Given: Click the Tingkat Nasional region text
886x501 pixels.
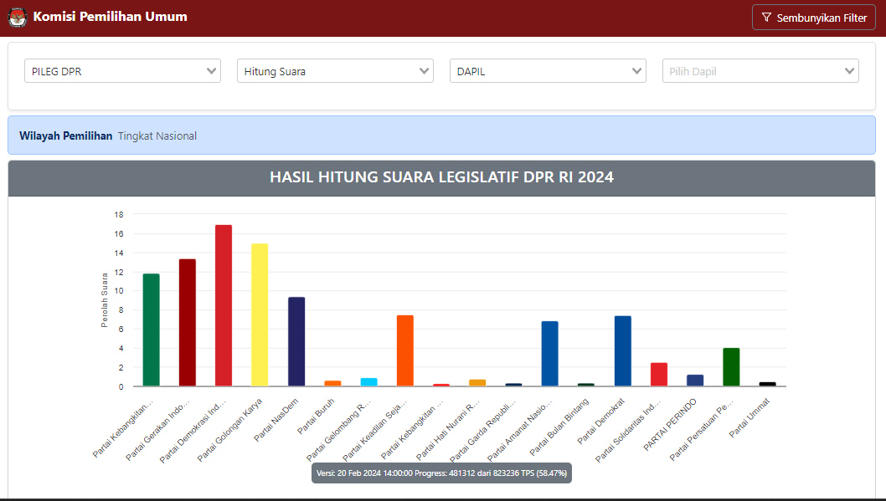Looking at the screenshot, I should coord(157,136).
